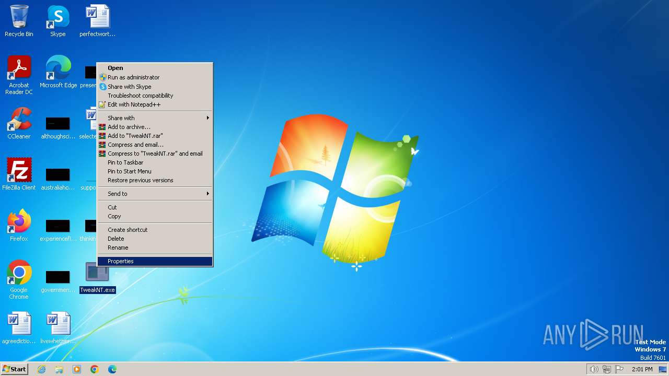Click the Start button

[x=15, y=369]
